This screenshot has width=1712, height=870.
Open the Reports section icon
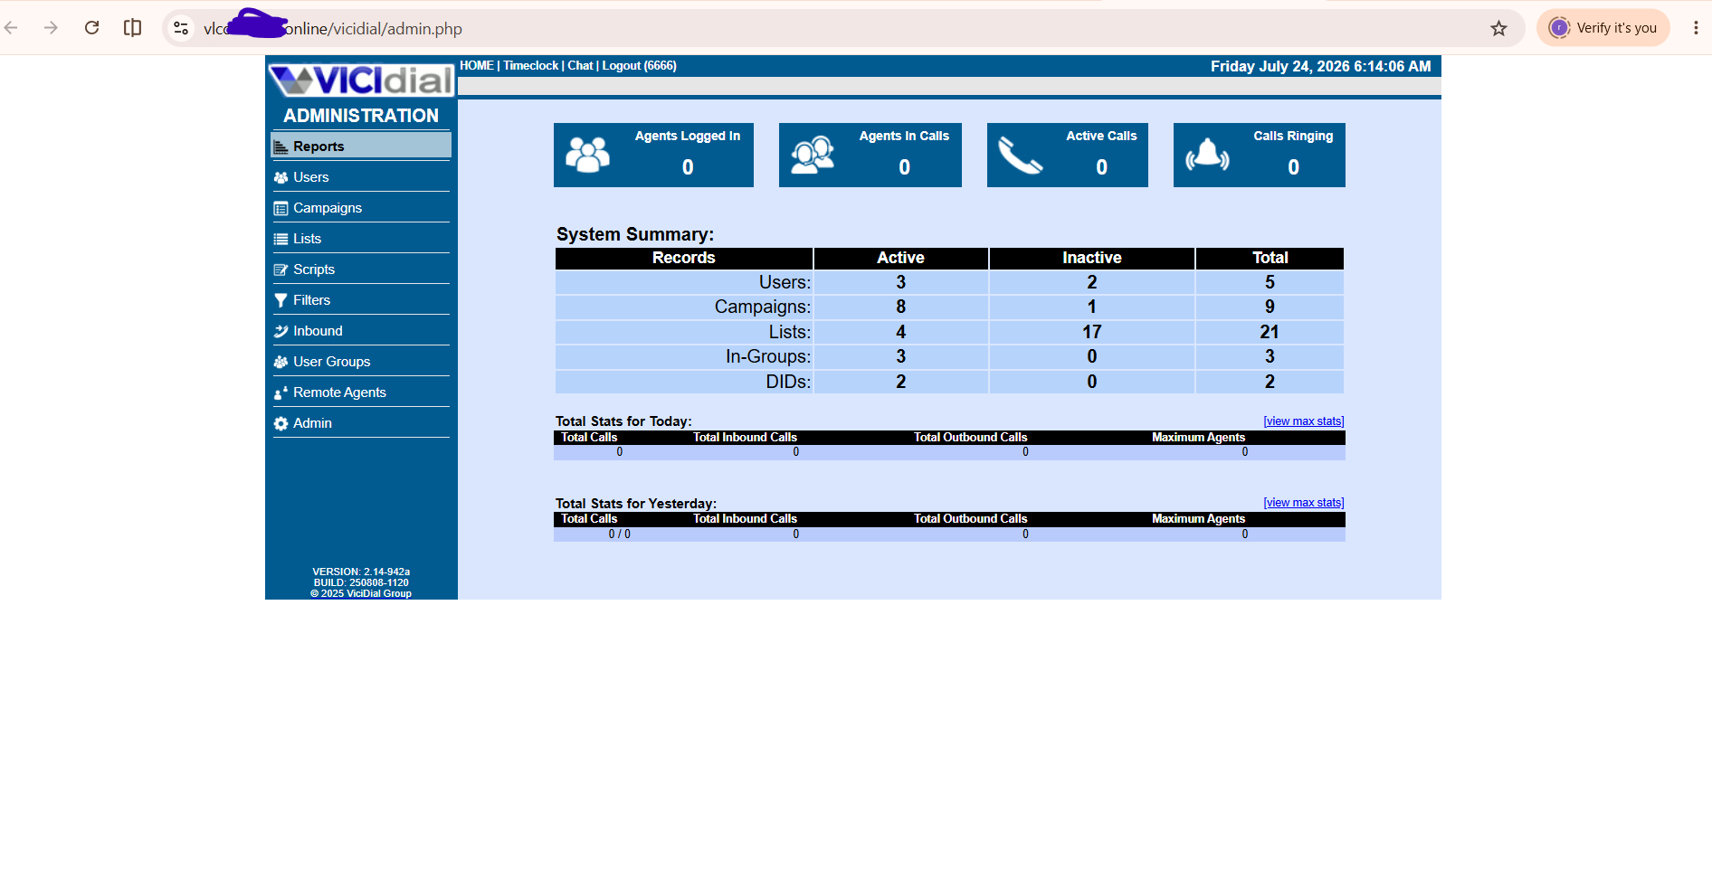click(x=281, y=147)
